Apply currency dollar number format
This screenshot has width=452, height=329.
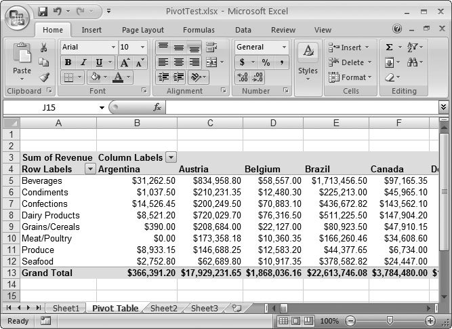click(243, 62)
